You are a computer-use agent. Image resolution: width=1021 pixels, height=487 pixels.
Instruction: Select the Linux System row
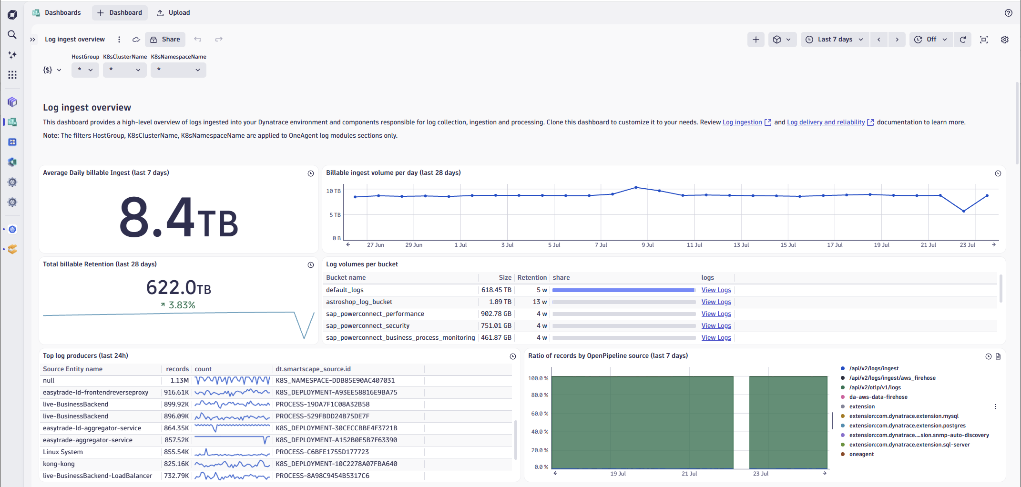276,452
